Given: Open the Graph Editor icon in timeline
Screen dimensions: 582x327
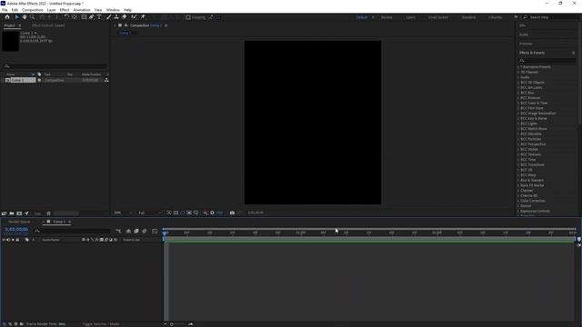Looking at the screenshot, I should click(155, 231).
